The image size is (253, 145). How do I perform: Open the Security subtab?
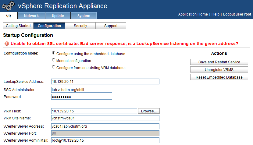[80, 26]
